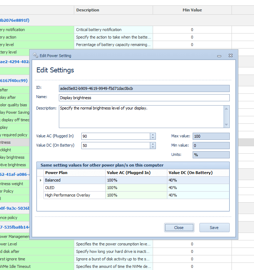Click the Units field showing %
The height and width of the screenshot is (270, 254).
[x=211, y=155]
